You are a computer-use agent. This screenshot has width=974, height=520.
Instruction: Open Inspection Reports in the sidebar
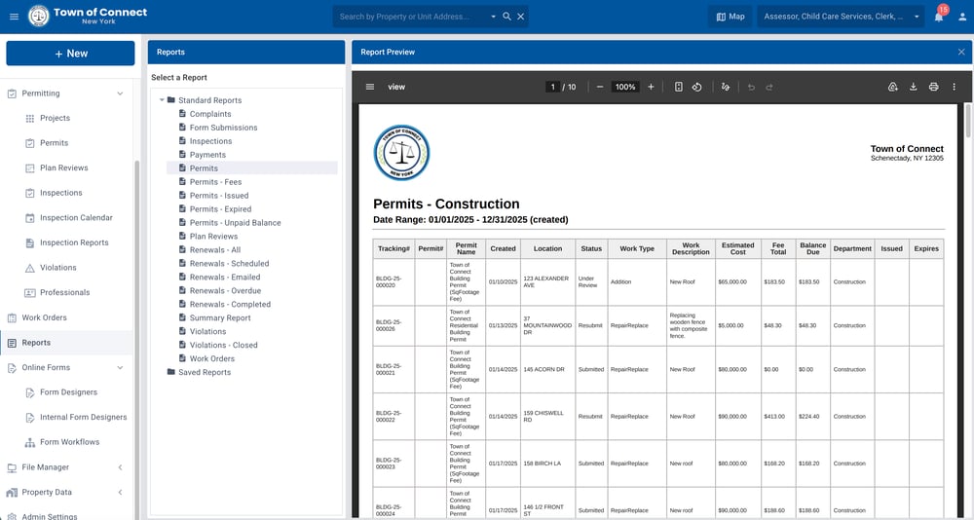tap(74, 242)
